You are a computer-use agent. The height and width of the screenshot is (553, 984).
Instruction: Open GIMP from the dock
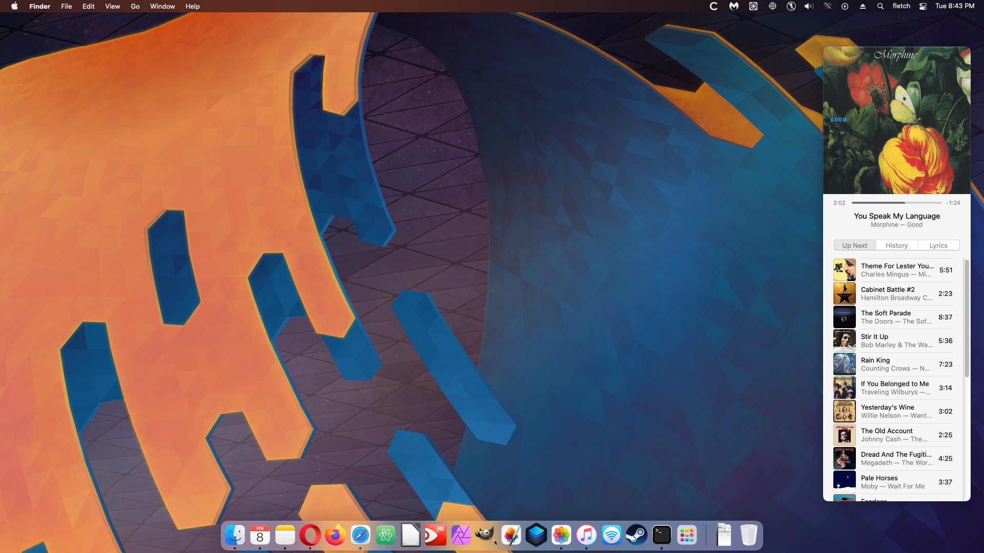point(486,536)
